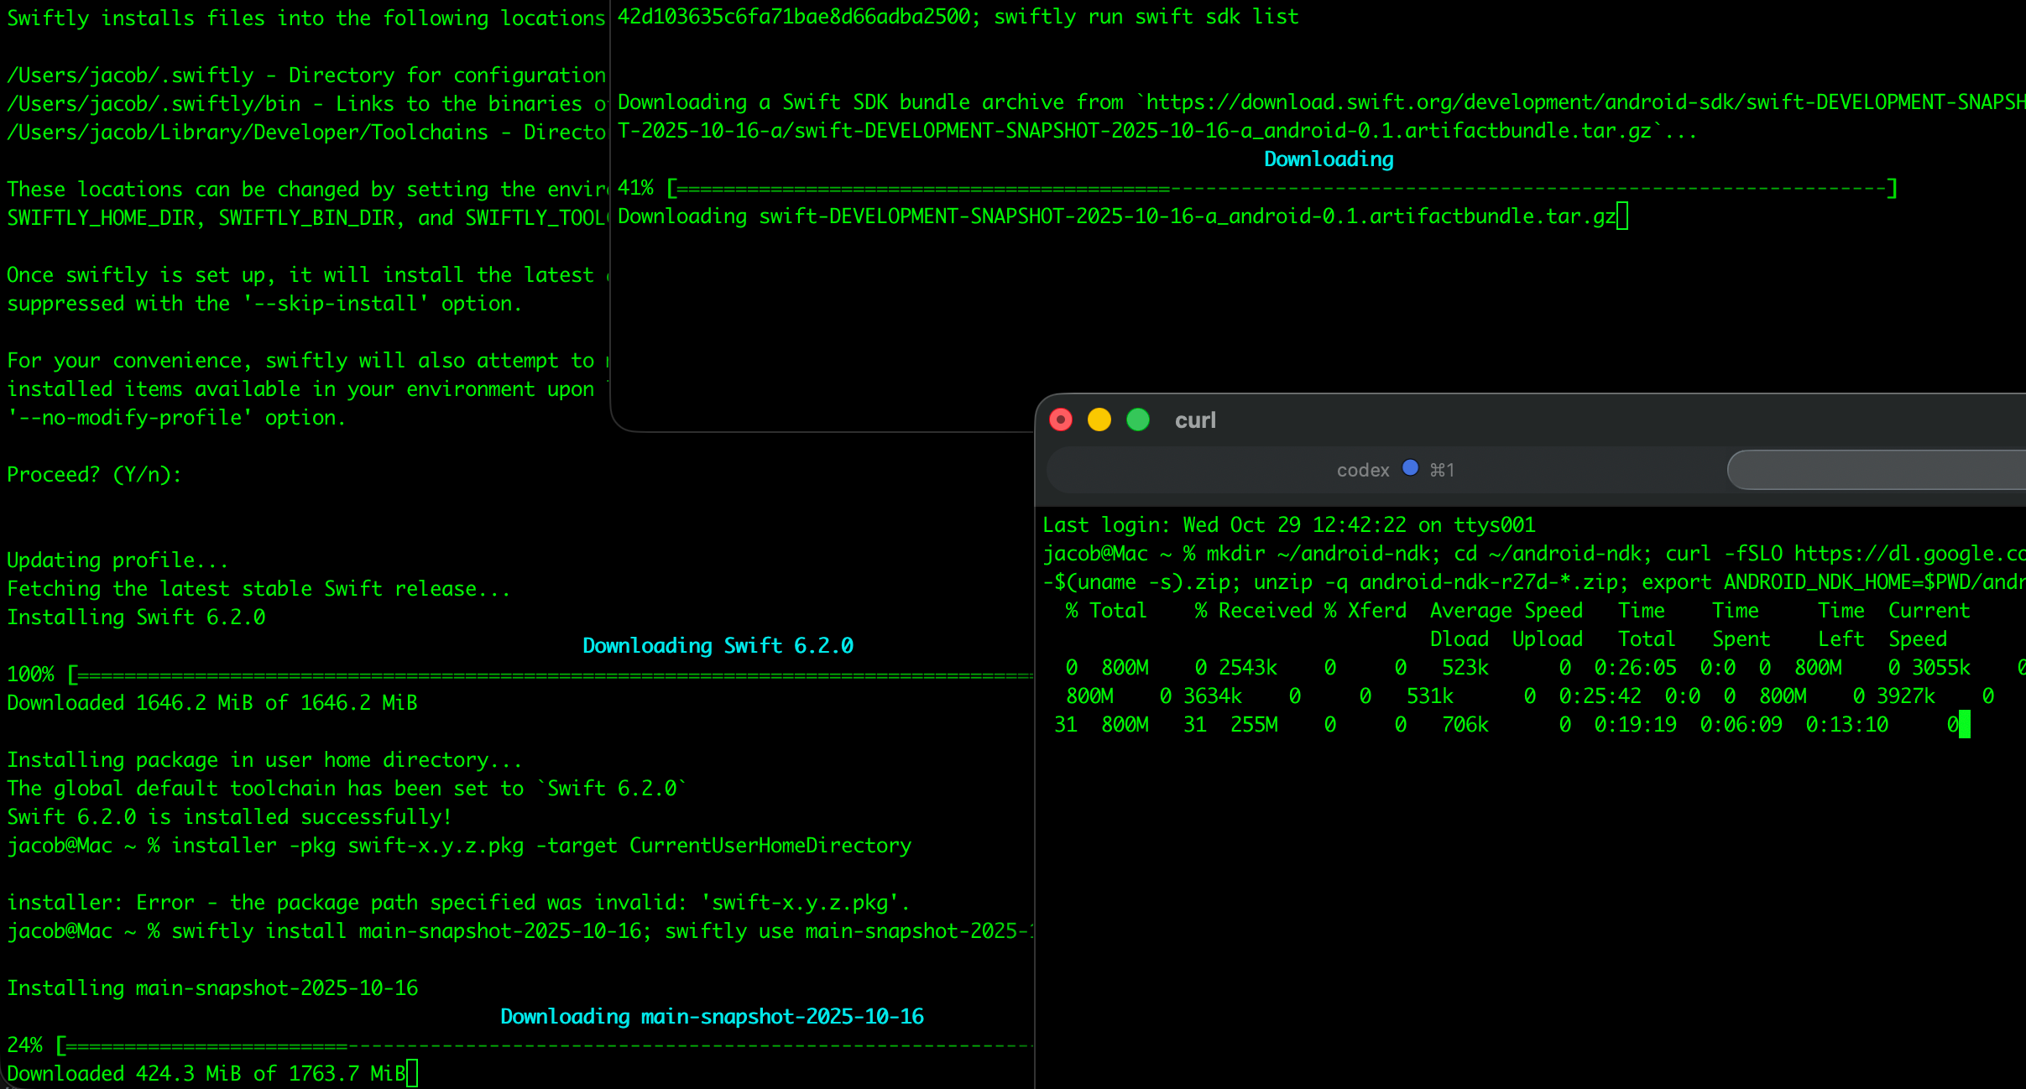Click the Last login line in curl window

click(x=1288, y=525)
